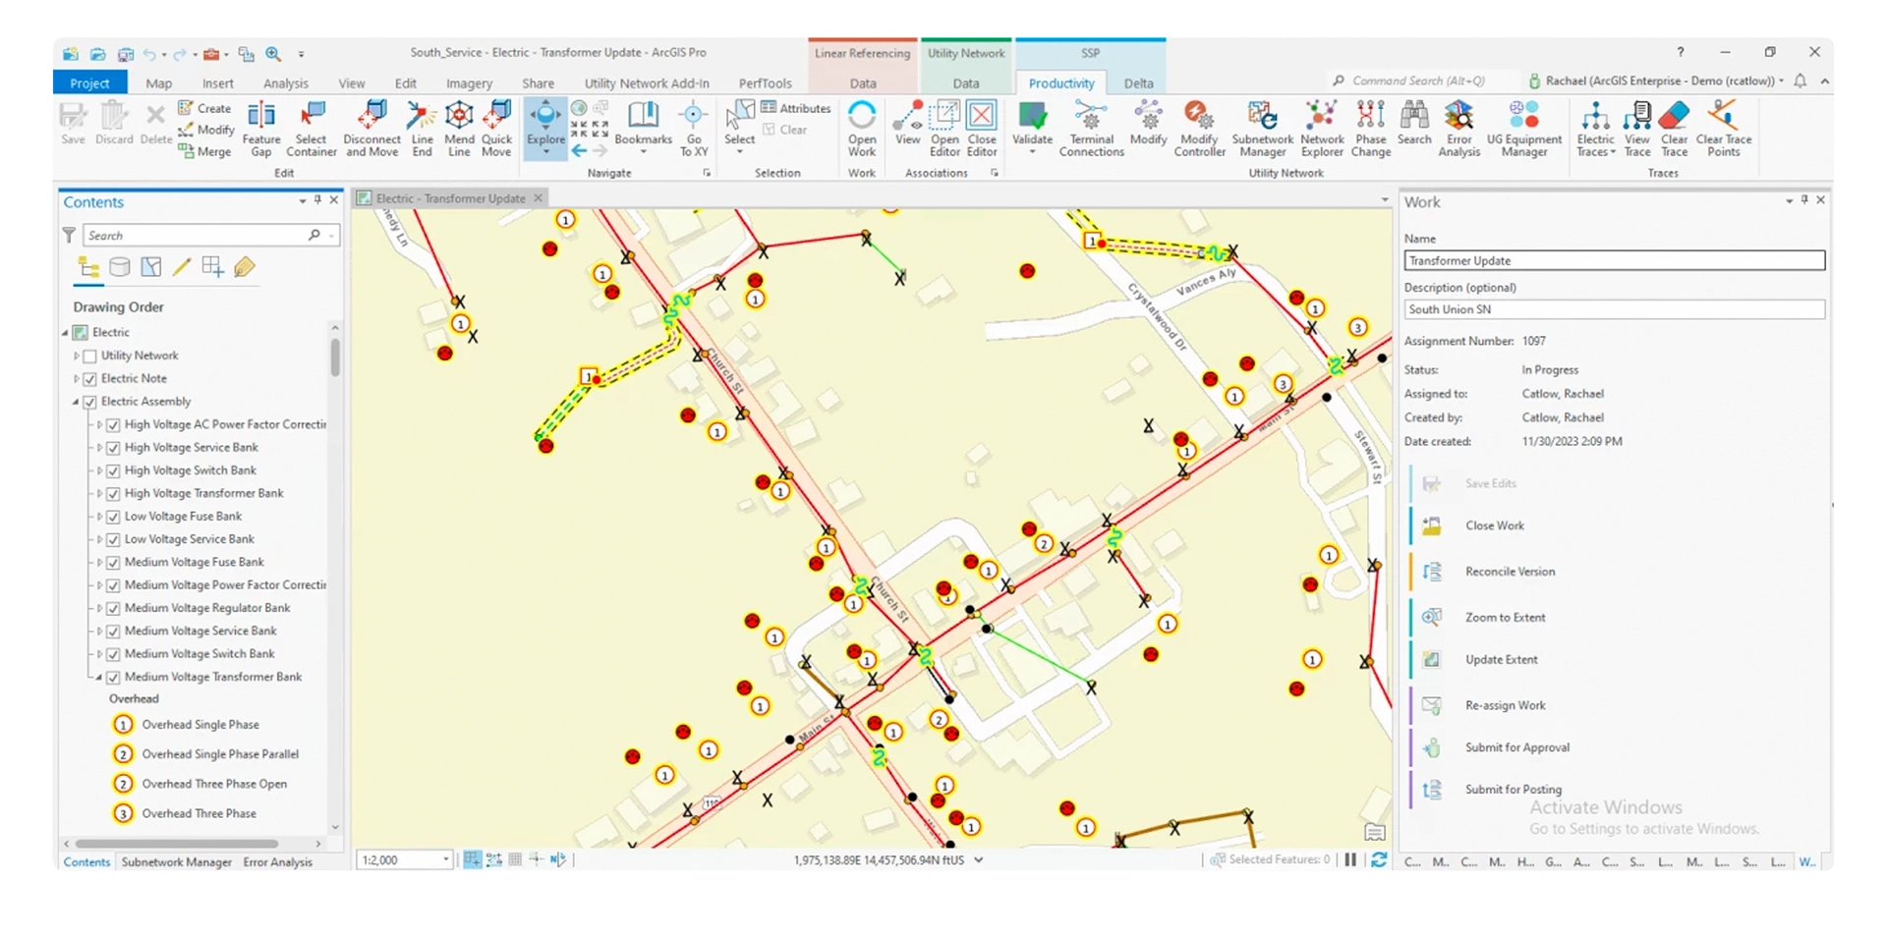Select the Select Container tool
The image size is (1887, 937).
click(x=311, y=129)
